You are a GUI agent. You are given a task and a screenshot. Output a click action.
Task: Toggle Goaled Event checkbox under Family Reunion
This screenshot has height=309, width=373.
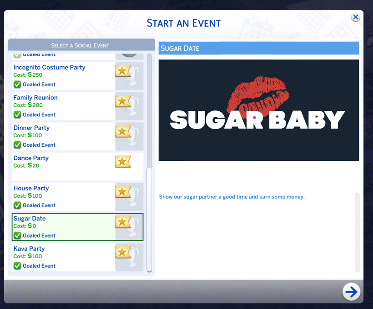[17, 115]
